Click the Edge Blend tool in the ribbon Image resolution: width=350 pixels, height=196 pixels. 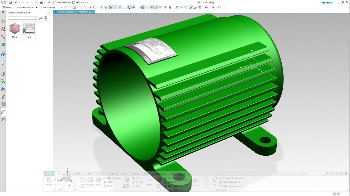coord(126,182)
